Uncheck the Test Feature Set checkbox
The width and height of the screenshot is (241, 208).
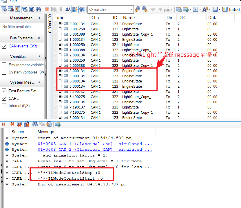pyautogui.click(x=4, y=91)
